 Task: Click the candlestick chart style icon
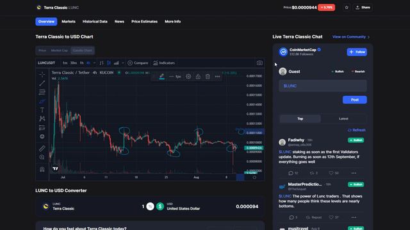point(109,63)
